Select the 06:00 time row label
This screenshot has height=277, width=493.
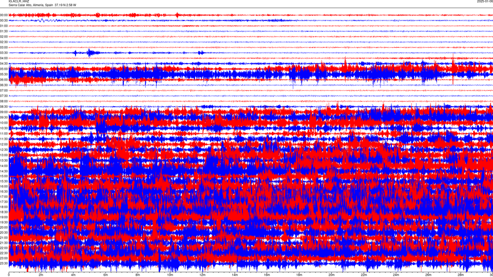pyautogui.click(x=4, y=80)
